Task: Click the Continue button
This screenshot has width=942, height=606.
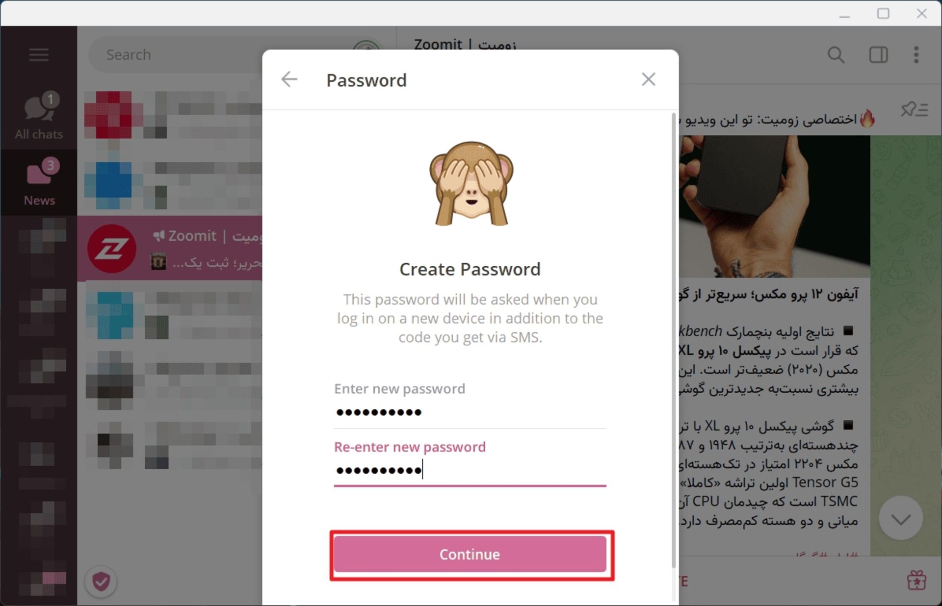Action: tap(470, 554)
